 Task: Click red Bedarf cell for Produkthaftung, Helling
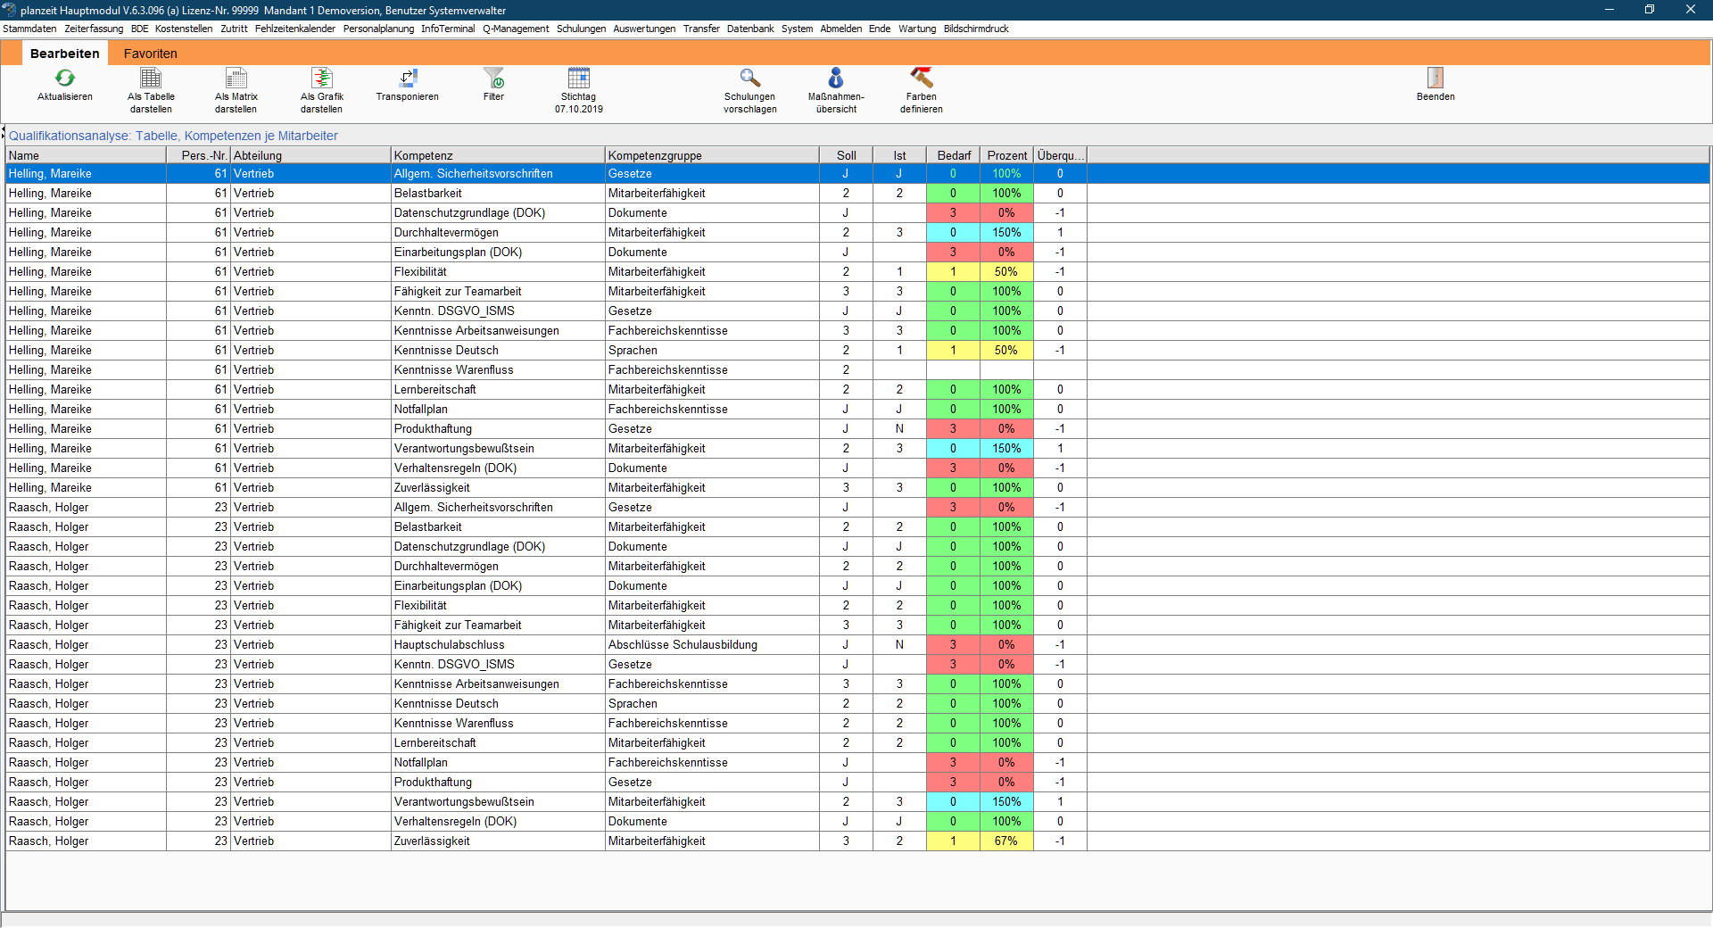coord(953,429)
